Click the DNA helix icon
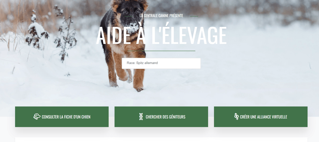Image resolution: width=319 pixels, height=142 pixels. (141, 117)
